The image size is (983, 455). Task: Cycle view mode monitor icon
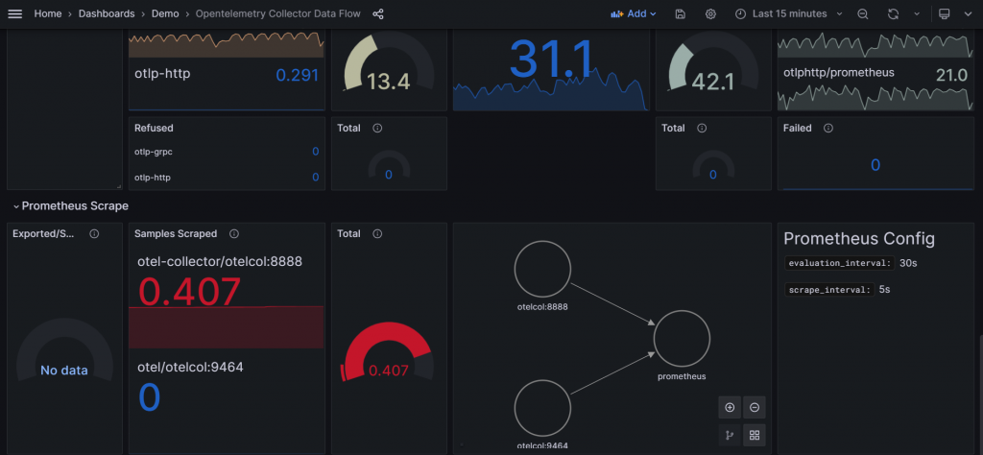pos(945,13)
